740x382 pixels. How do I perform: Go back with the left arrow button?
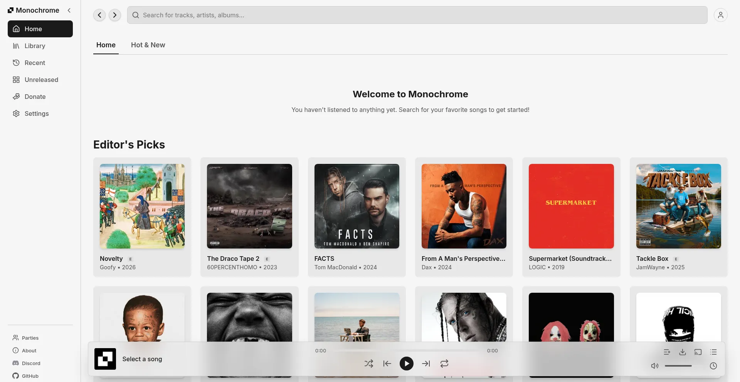click(99, 15)
